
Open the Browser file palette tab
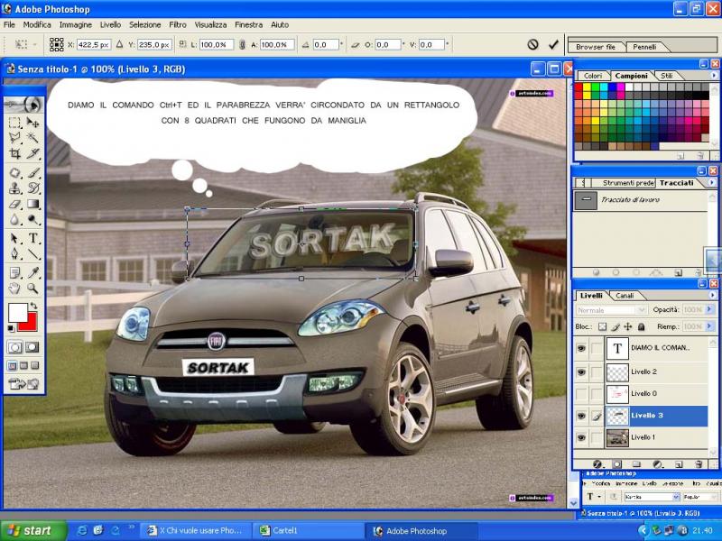596,47
